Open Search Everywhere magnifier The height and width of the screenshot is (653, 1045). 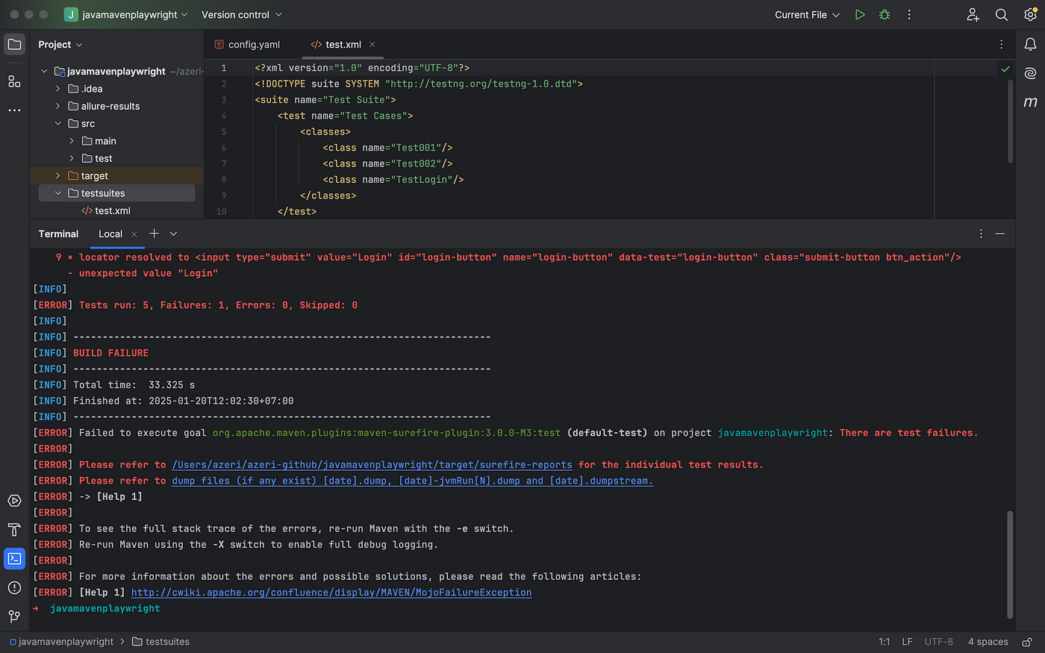pos(1002,14)
